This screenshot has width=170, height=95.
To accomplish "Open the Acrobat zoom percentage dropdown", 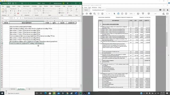I will (134, 13).
